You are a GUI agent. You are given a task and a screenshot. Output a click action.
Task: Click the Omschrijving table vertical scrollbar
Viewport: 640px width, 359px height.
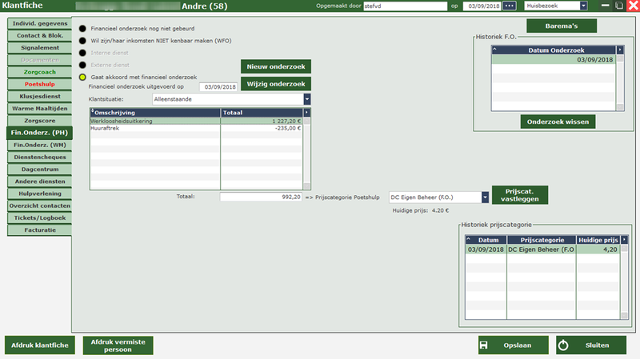point(307,152)
